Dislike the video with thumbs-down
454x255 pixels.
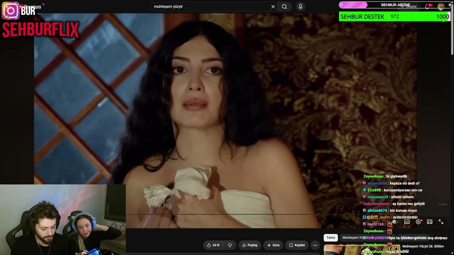(230, 245)
